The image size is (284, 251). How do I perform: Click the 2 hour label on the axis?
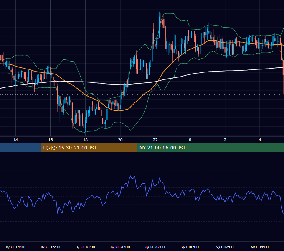[x=225, y=140]
